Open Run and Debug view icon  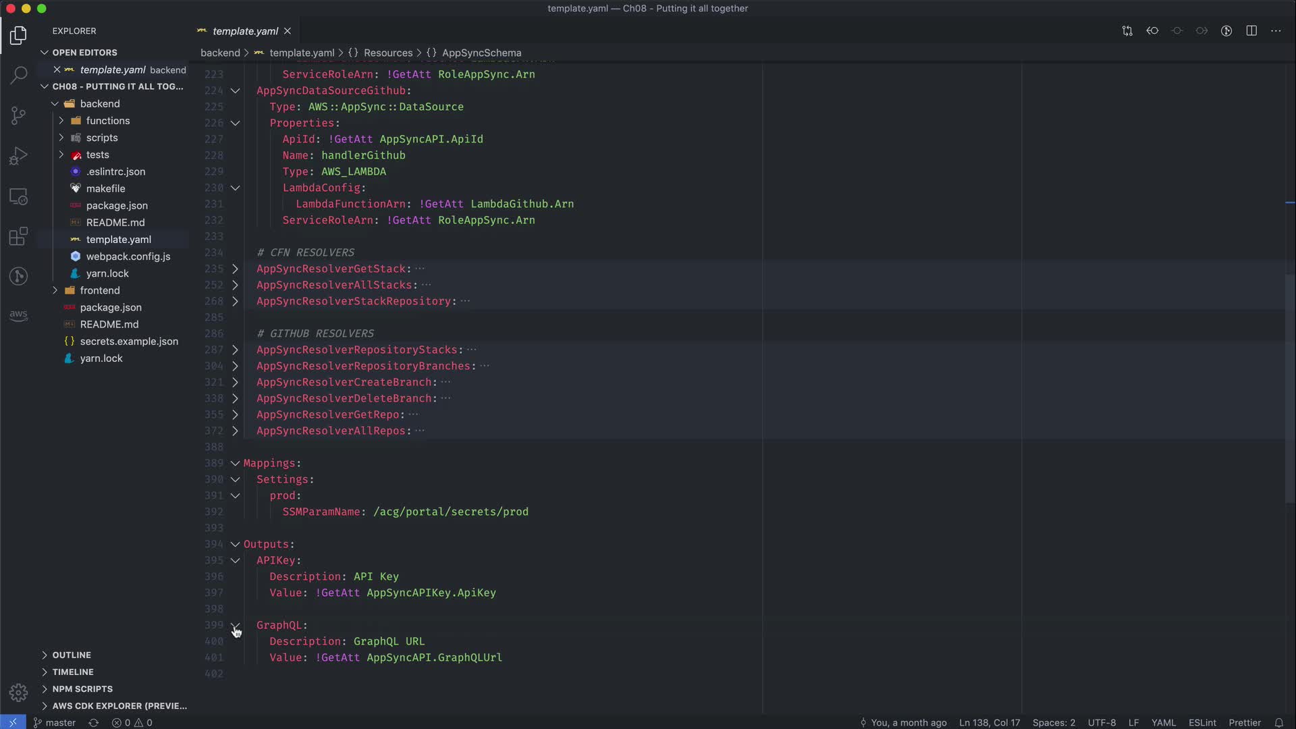pyautogui.click(x=18, y=156)
